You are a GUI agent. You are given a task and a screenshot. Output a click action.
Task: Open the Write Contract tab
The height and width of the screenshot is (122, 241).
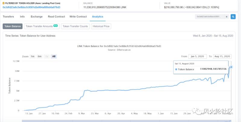[78, 17]
